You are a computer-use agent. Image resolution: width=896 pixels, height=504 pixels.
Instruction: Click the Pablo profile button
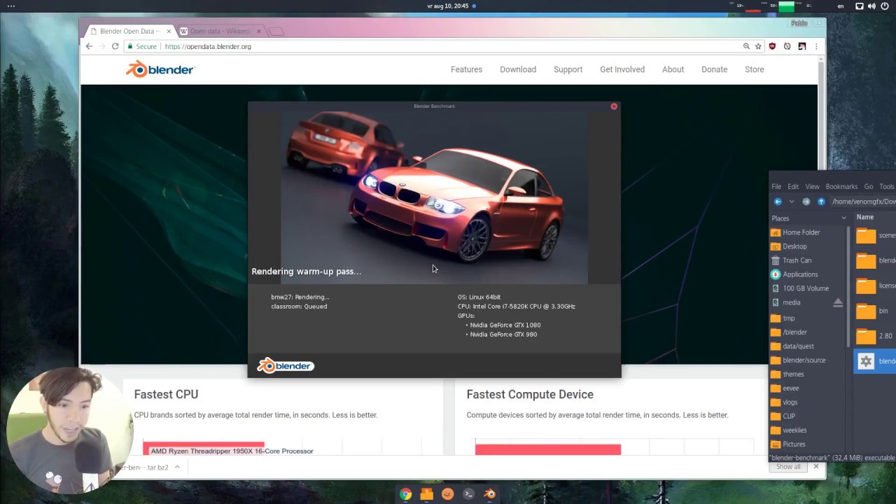click(799, 23)
